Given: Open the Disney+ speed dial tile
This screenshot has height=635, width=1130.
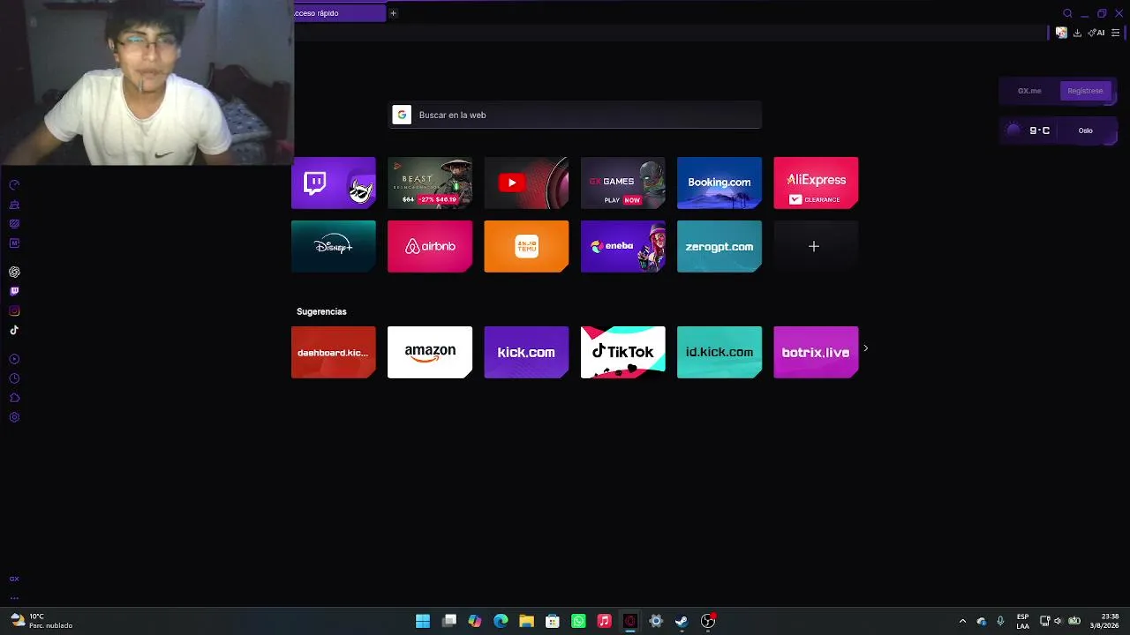Looking at the screenshot, I should point(334,246).
